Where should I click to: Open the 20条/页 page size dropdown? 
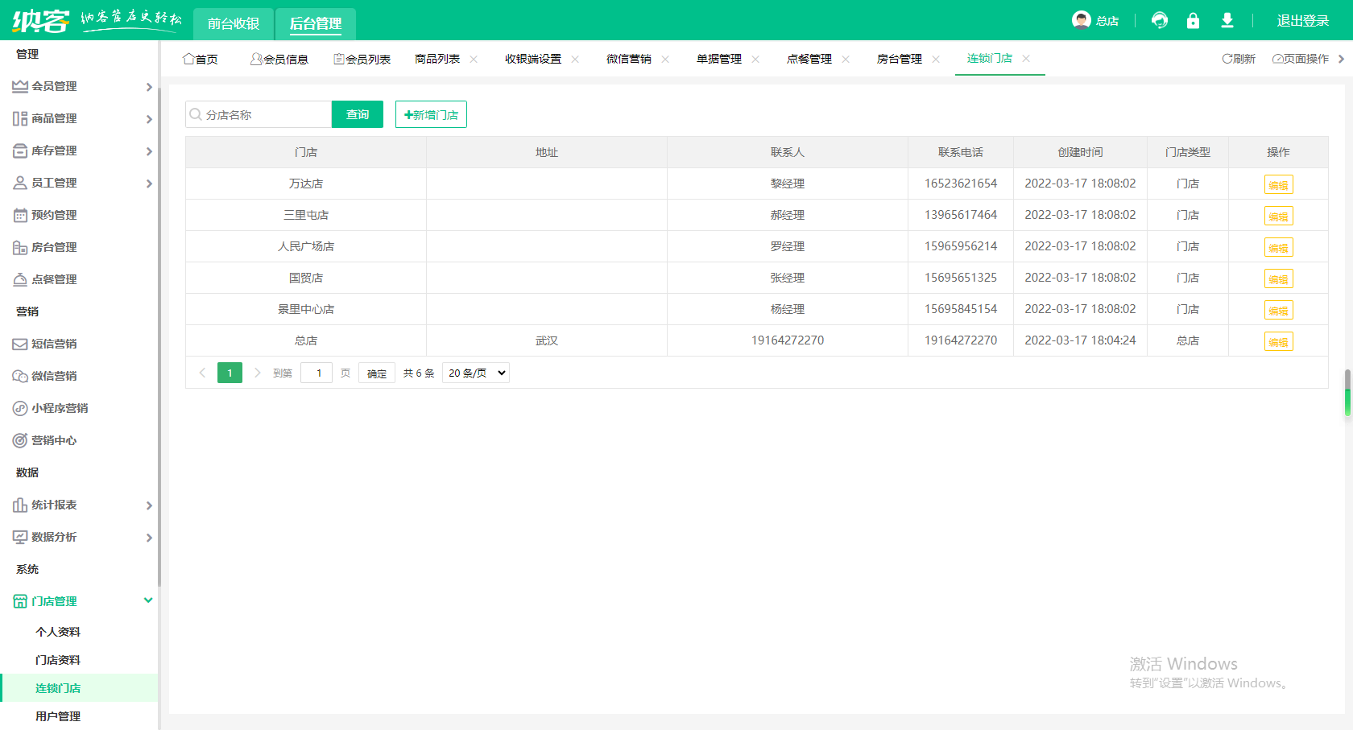(x=475, y=373)
